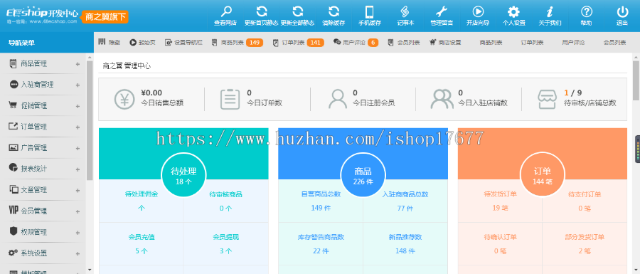Click the shop icon beside 商店设置
The width and height of the screenshot is (640, 274).
pos(432,42)
